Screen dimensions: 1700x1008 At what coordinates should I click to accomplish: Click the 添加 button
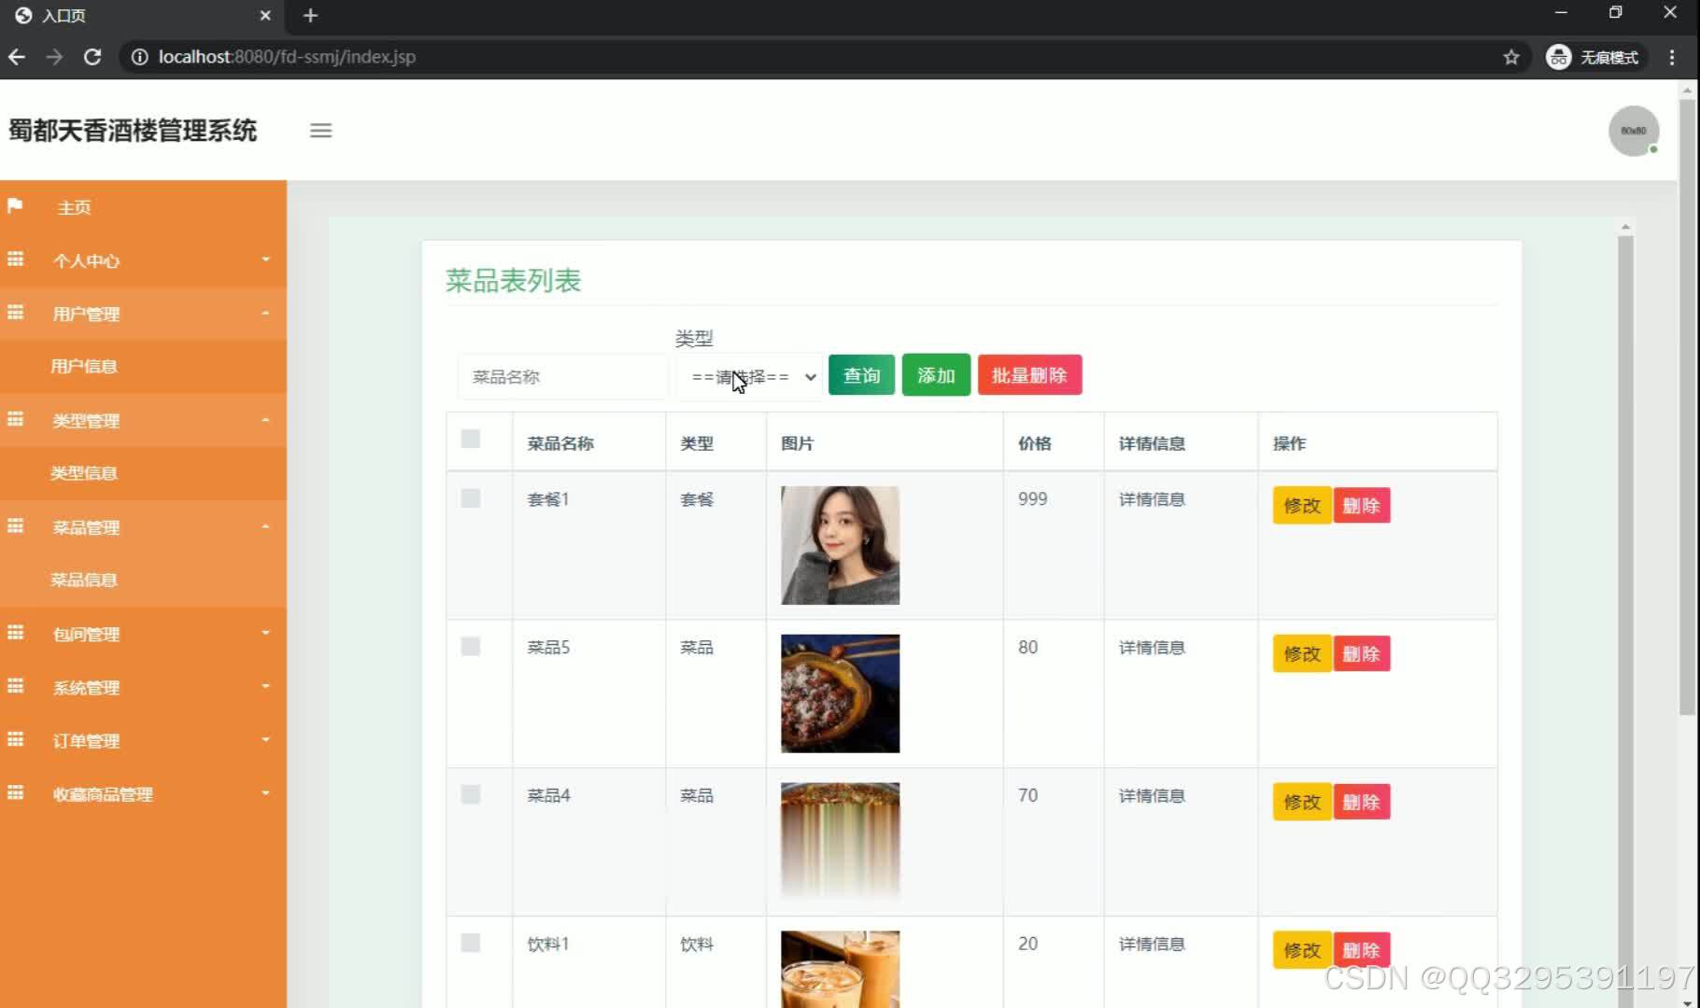936,375
